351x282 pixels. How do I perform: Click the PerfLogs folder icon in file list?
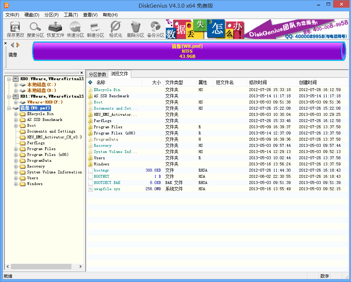point(90,121)
